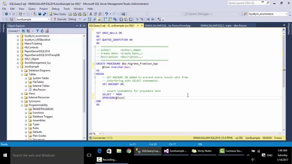Toggle Results to Grid icon
This screenshot has width=292, height=164.
pyautogui.click(x=126, y=19)
